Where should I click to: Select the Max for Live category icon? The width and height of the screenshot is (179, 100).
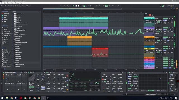click(x=3, y=38)
